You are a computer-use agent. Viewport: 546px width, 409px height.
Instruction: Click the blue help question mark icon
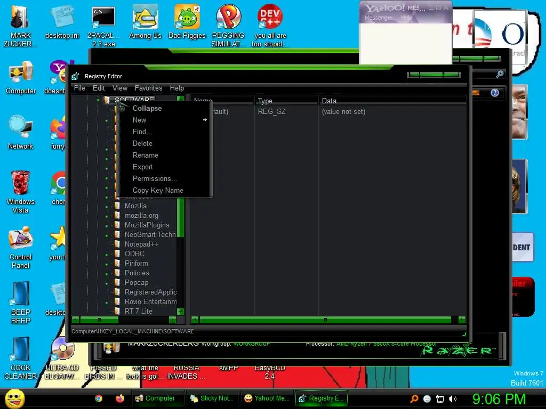coord(495,93)
